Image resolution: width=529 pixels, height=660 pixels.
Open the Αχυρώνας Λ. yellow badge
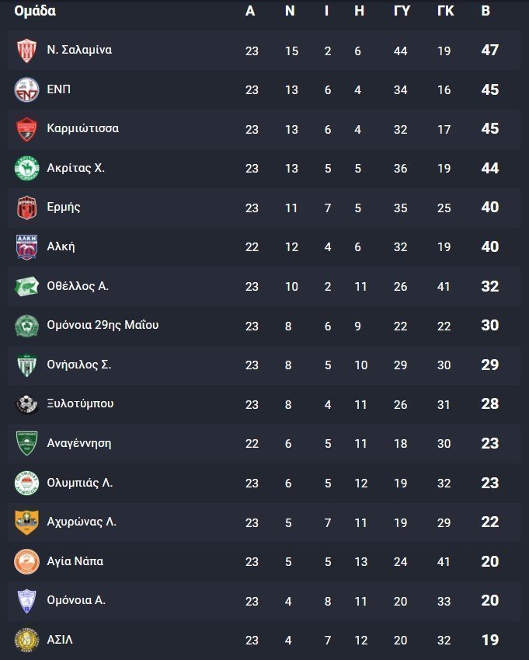(x=26, y=522)
